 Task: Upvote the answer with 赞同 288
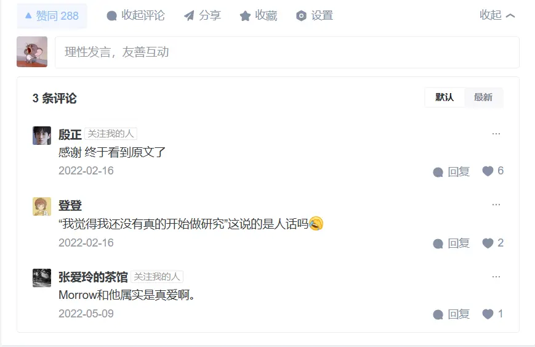click(52, 15)
